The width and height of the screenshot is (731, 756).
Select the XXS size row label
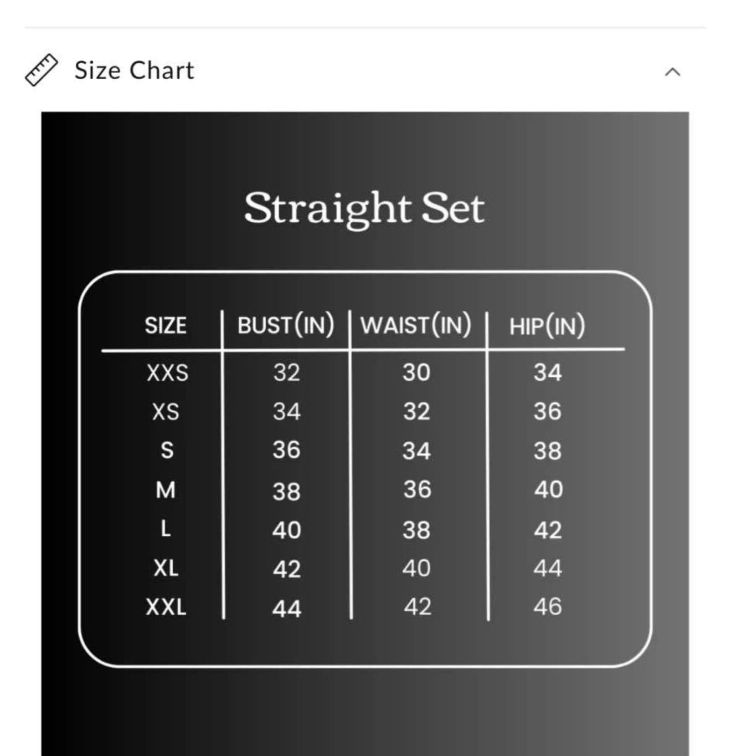tap(167, 372)
